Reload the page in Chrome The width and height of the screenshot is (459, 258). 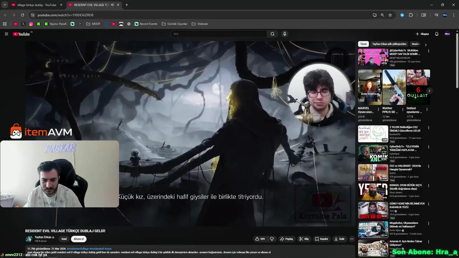pos(22,15)
